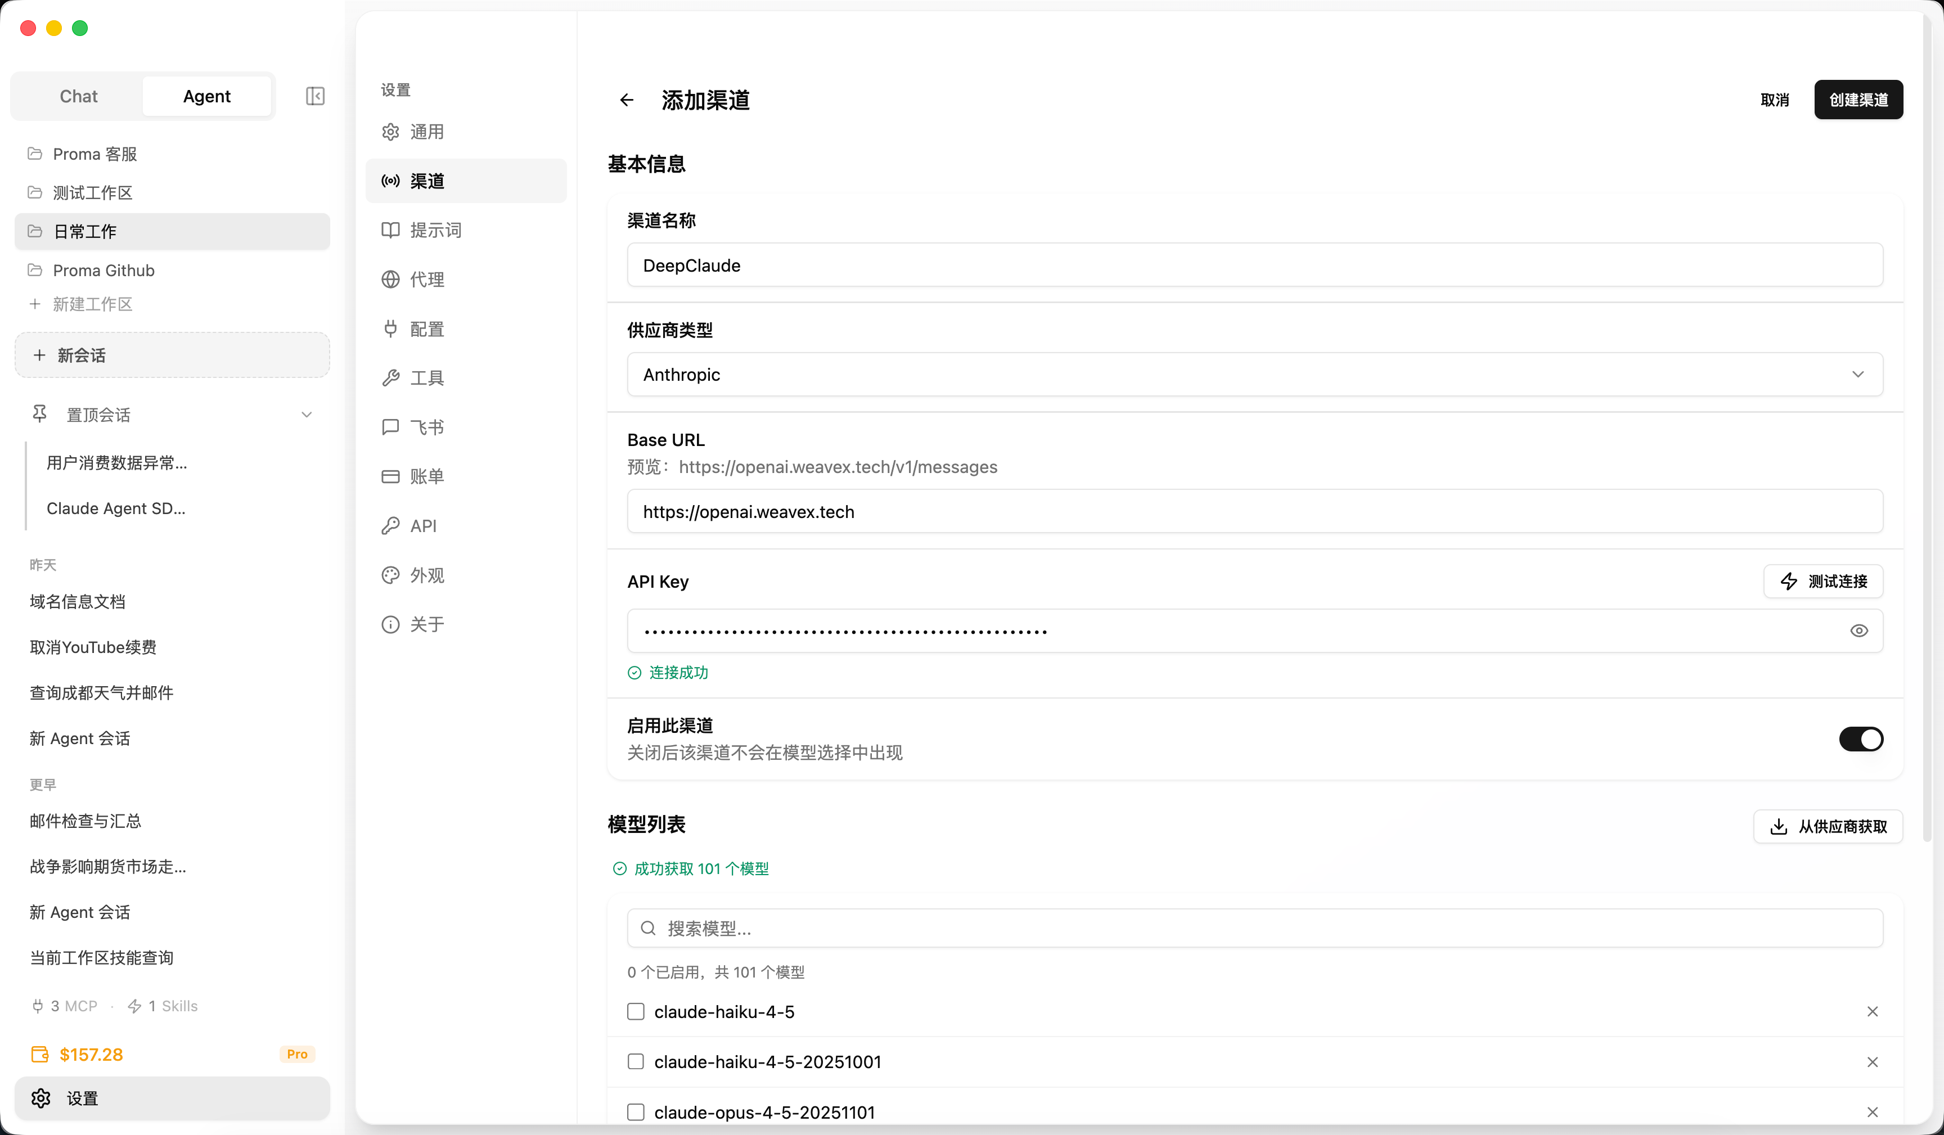This screenshot has width=1944, height=1135.
Task: Select 提示词 in settings menu
Action: tap(435, 230)
